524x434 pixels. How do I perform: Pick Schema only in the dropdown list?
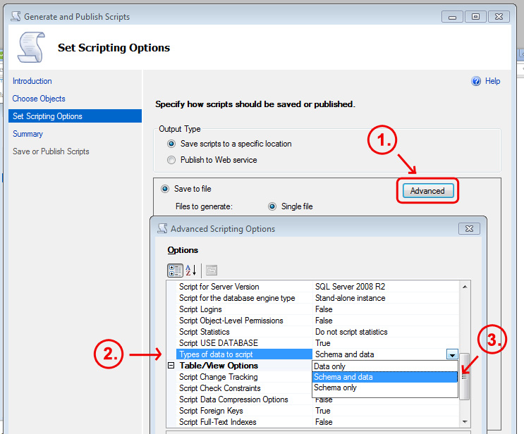coord(335,387)
